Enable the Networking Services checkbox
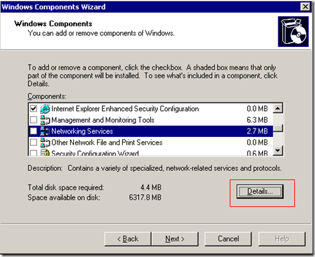 tap(33, 131)
